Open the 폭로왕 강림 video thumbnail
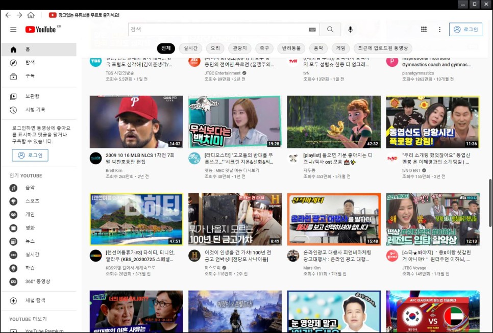Viewport: 493px width, 333px height. pyautogui.click(x=433, y=122)
